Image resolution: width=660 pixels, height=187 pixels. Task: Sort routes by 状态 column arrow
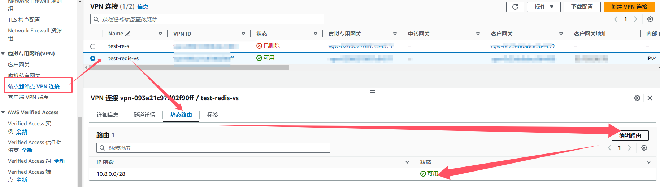pos(649,162)
